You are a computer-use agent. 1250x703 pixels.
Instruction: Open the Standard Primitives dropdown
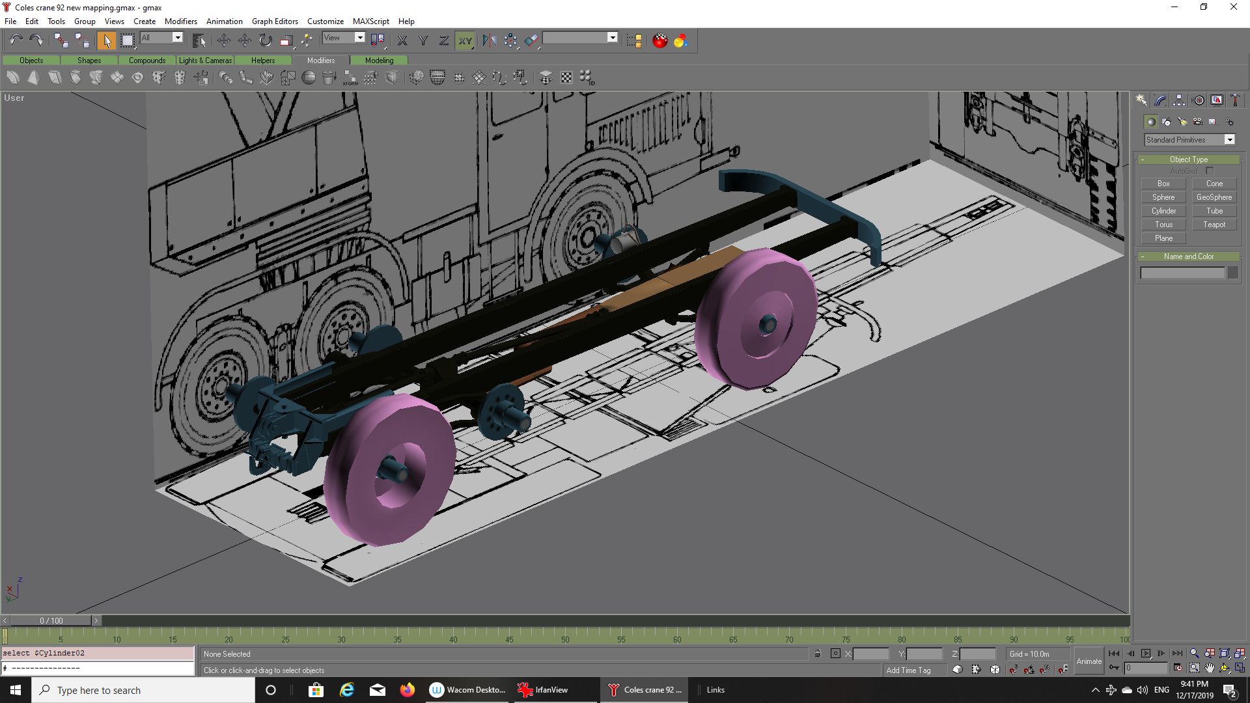click(x=1229, y=140)
